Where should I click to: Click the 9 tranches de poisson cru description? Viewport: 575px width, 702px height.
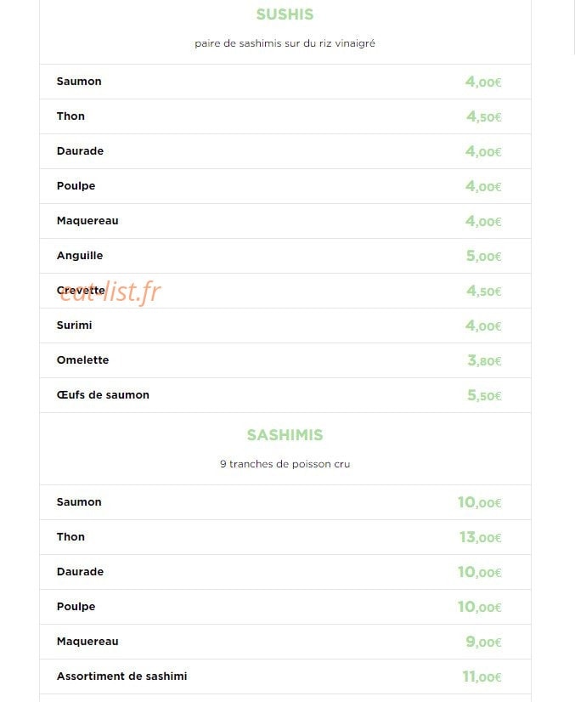coord(285,464)
